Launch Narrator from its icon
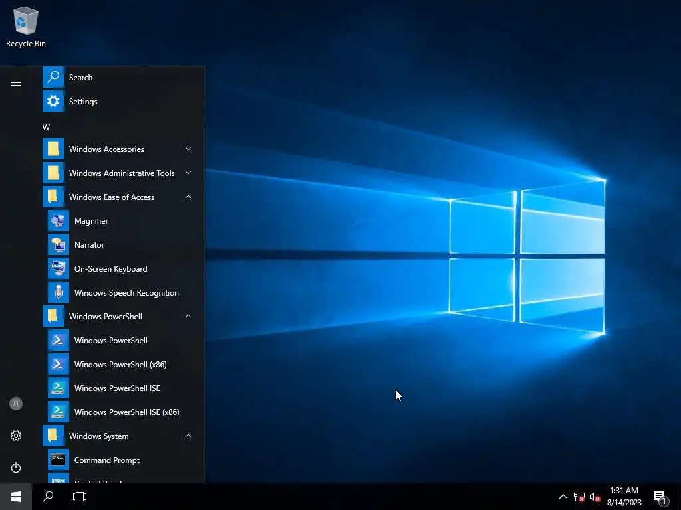Viewport: 681px width, 510px height. tap(59, 244)
